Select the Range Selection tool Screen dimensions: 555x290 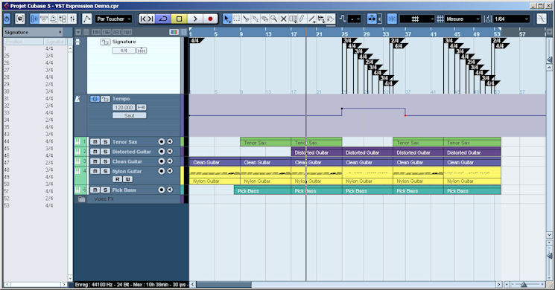click(237, 19)
